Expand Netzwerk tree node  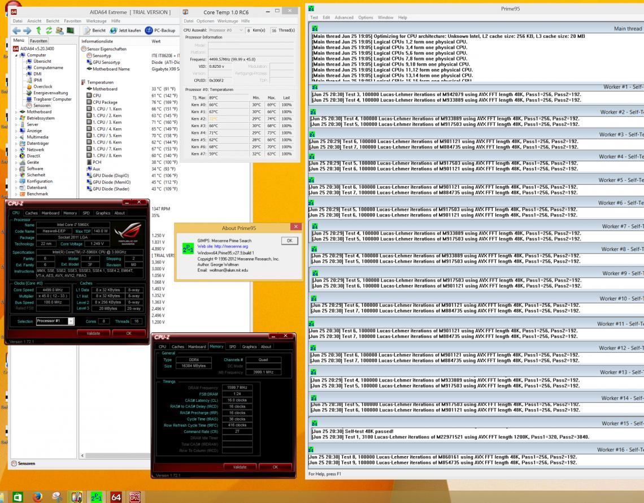click(17, 150)
